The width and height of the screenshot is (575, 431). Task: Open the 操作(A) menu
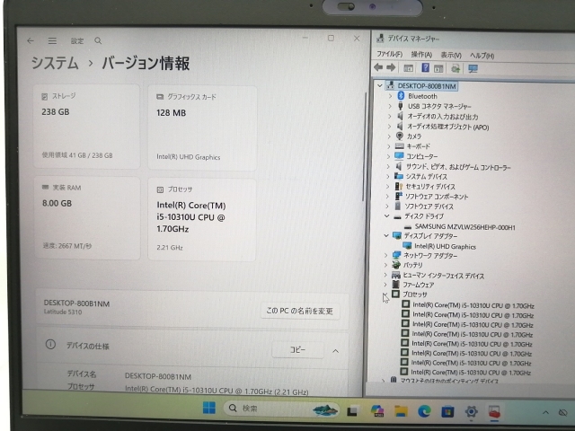click(x=421, y=55)
